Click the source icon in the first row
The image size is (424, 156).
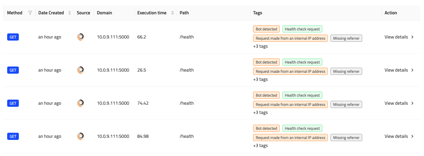pyautogui.click(x=80, y=37)
